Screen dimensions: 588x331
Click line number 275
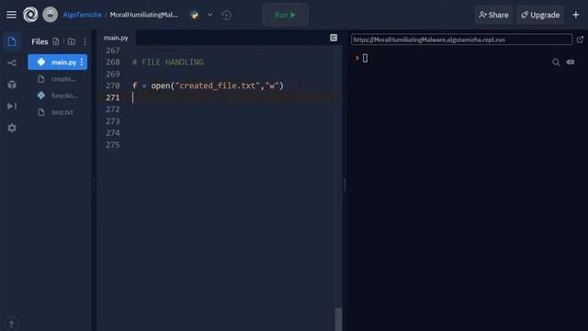pyautogui.click(x=113, y=145)
